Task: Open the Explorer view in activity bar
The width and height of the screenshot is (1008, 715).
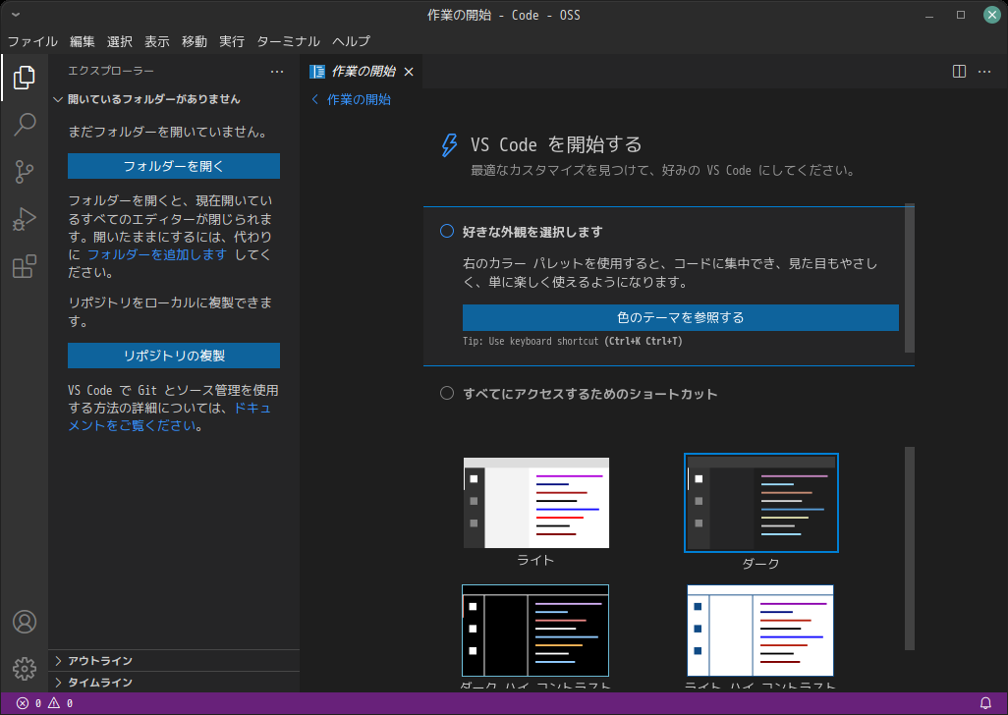Action: [x=24, y=78]
